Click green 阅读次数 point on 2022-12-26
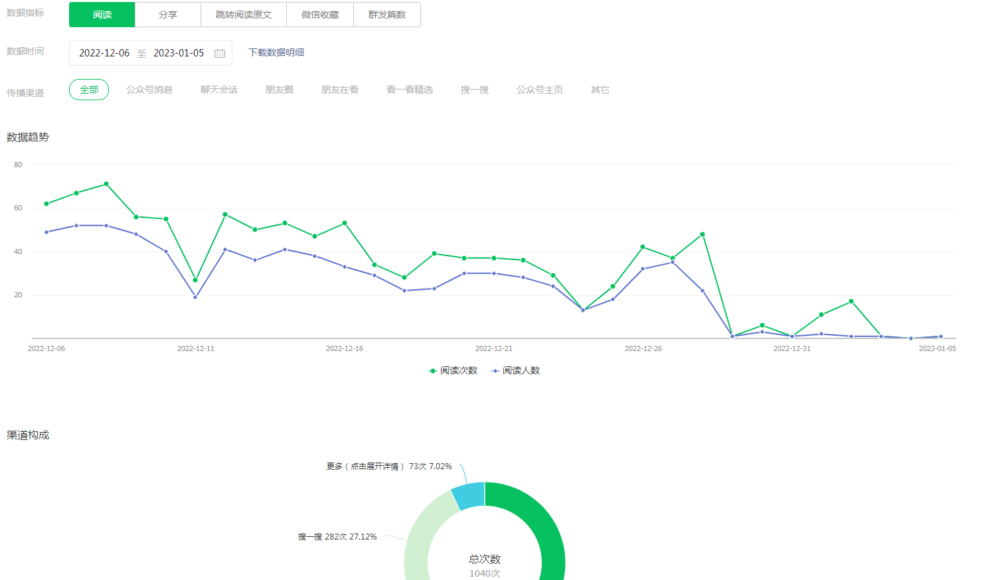 tap(643, 247)
